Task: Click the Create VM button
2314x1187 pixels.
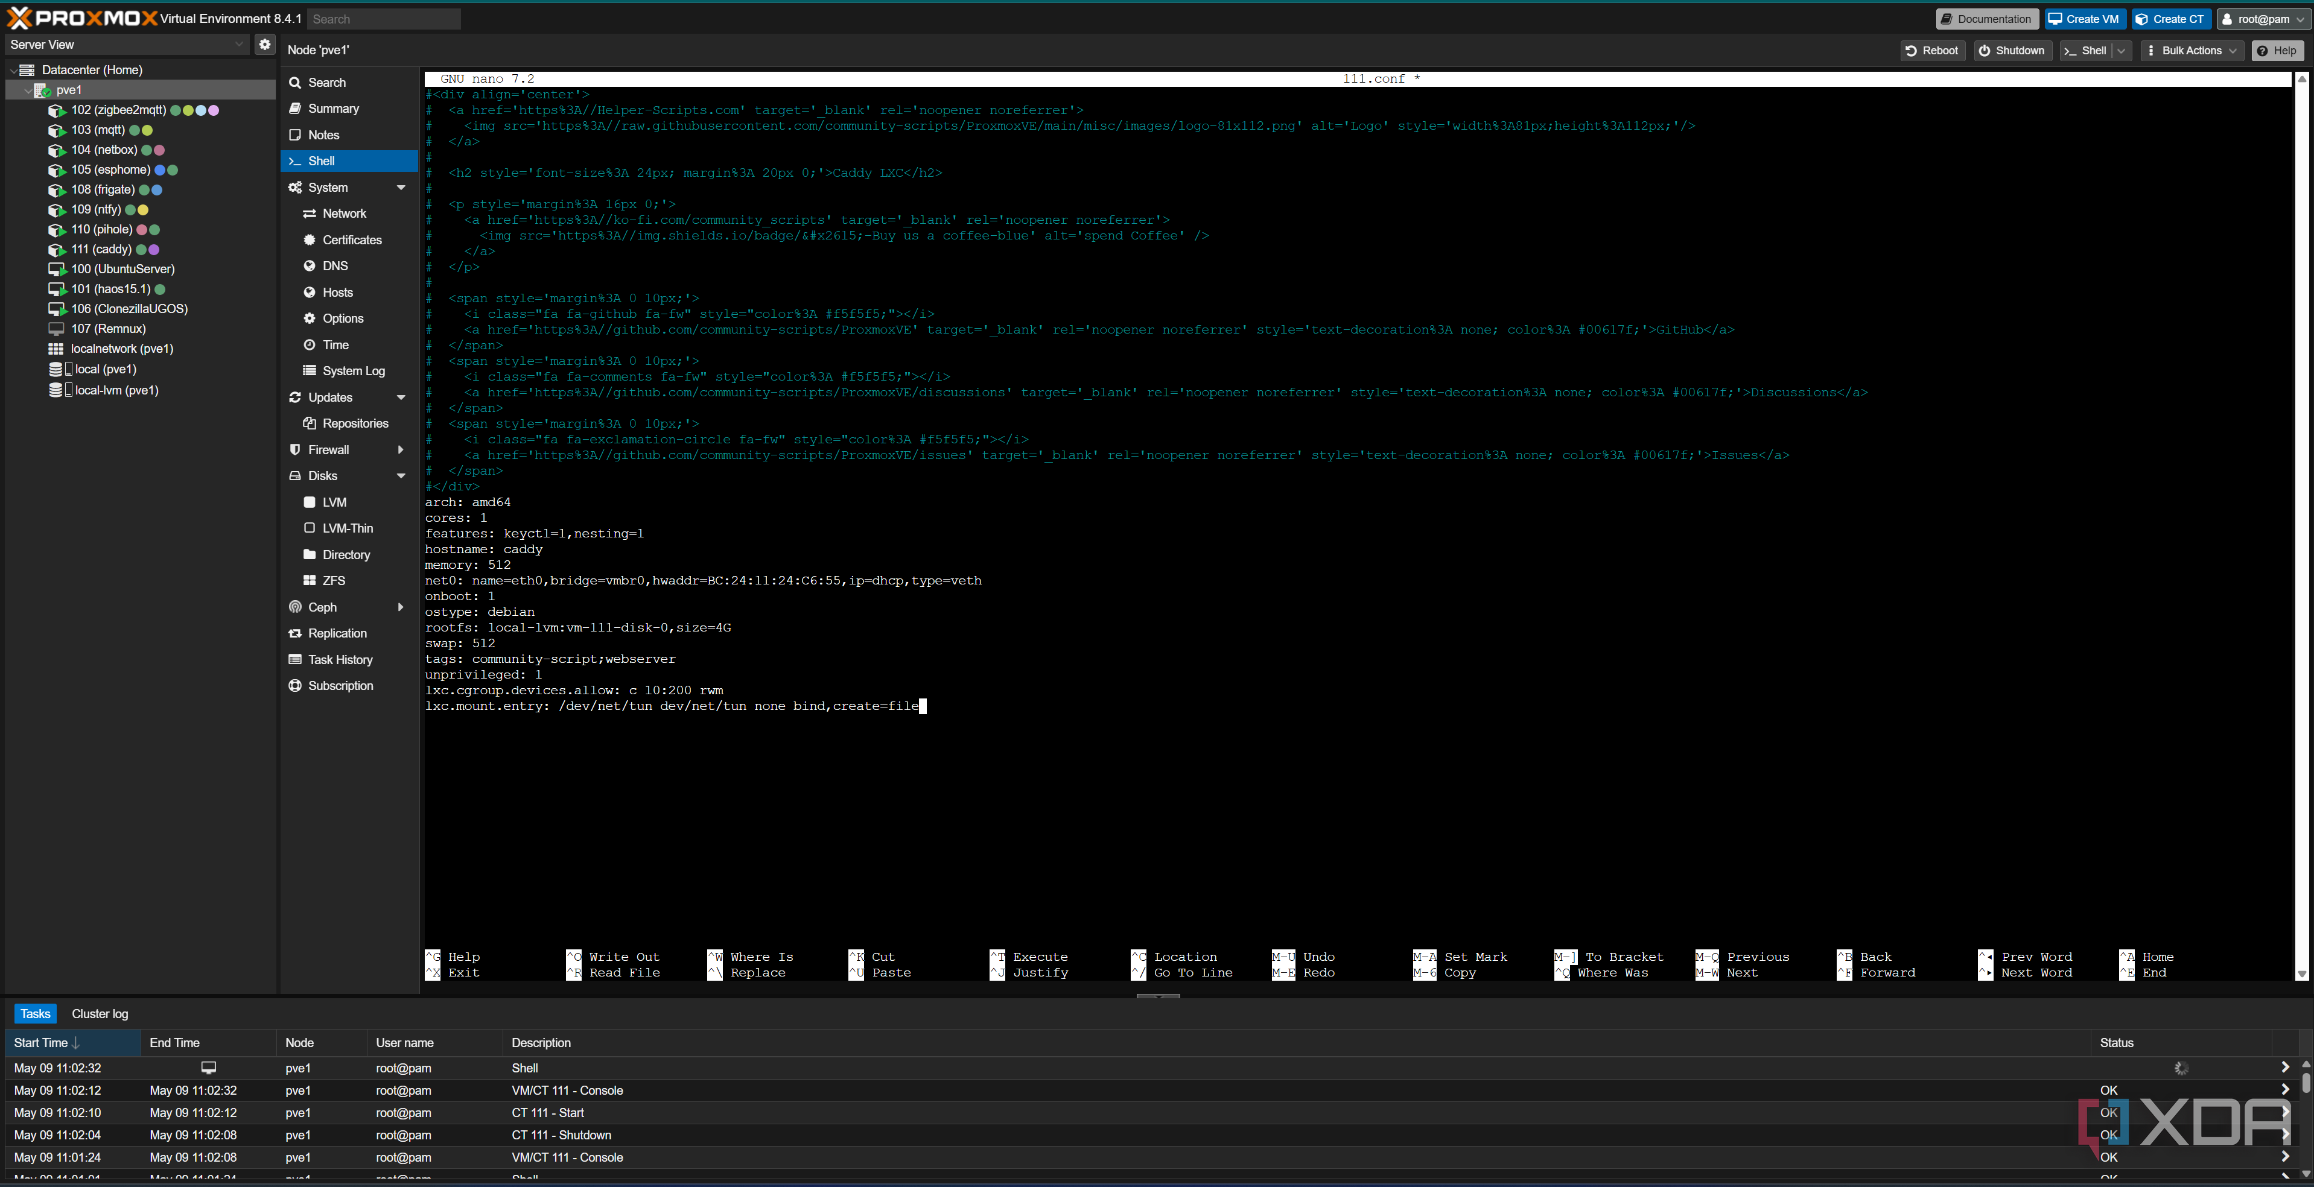Action: pos(2085,19)
